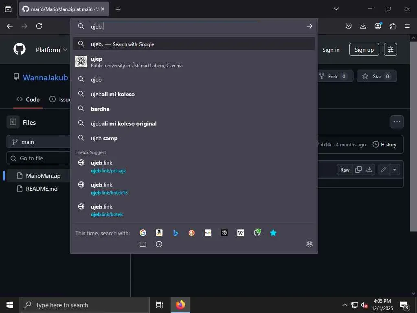Switch to the Code tab
This screenshot has height=313, width=417.
(x=28, y=99)
